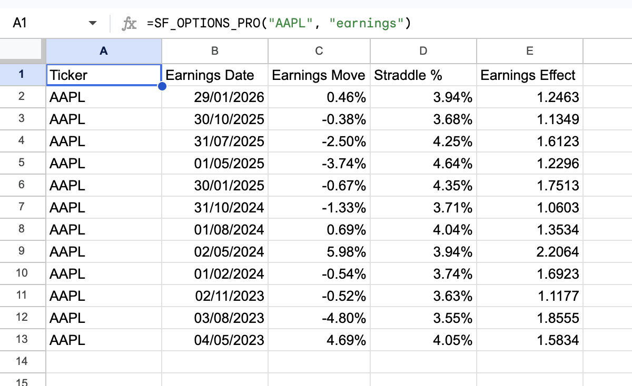Select column D header
The image size is (632, 386).
coord(423,50)
